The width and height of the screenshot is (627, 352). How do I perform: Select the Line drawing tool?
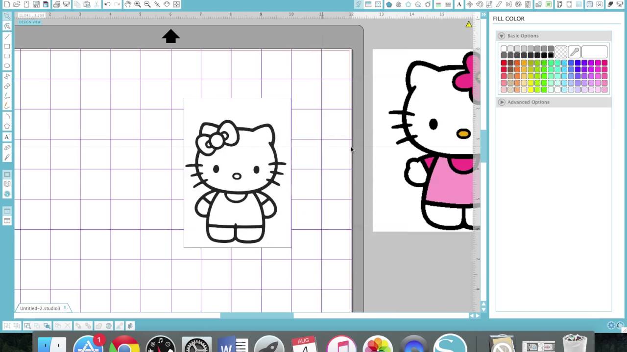pos(7,37)
